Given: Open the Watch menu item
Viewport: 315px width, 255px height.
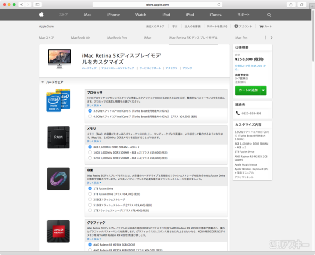Looking at the screenshot, I should [141, 15].
